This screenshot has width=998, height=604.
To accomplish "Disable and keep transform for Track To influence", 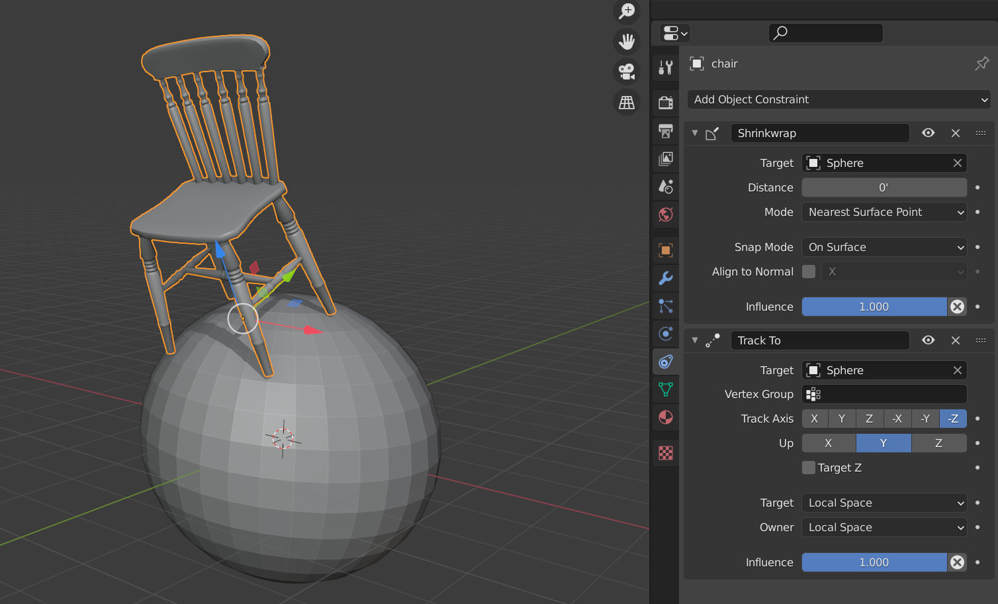I will 957,562.
